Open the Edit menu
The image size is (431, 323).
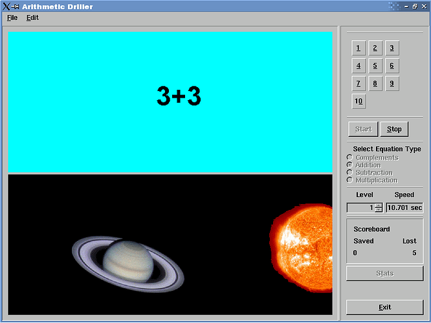(x=32, y=18)
